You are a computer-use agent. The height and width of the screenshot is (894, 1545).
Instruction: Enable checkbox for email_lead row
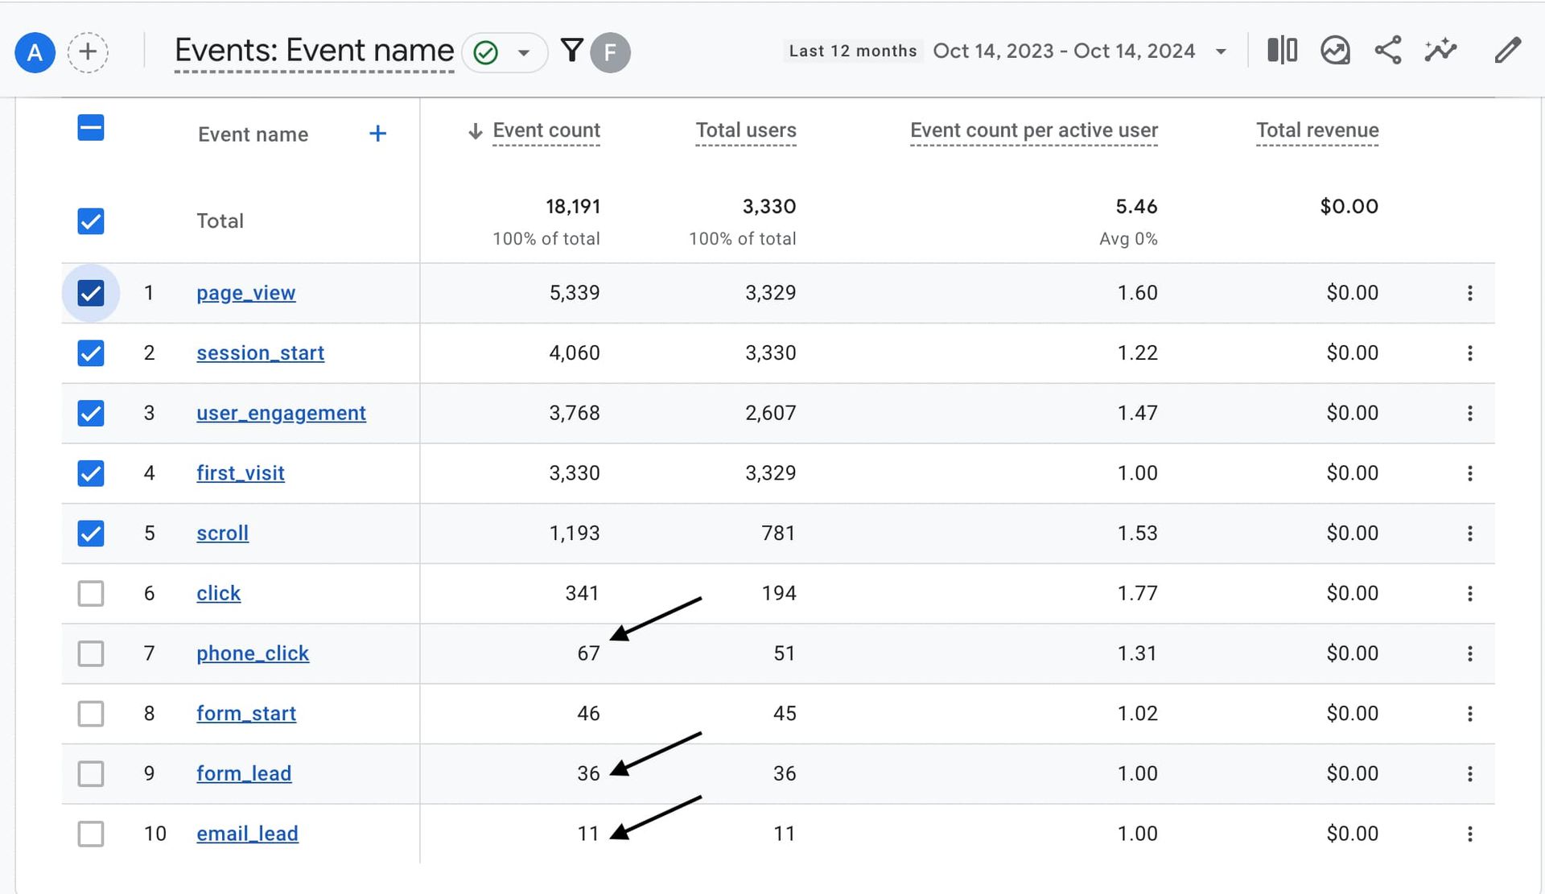pos(91,834)
